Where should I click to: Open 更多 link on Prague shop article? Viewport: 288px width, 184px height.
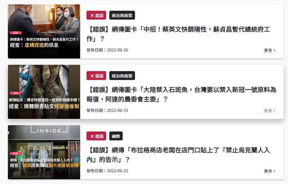coord(270,171)
